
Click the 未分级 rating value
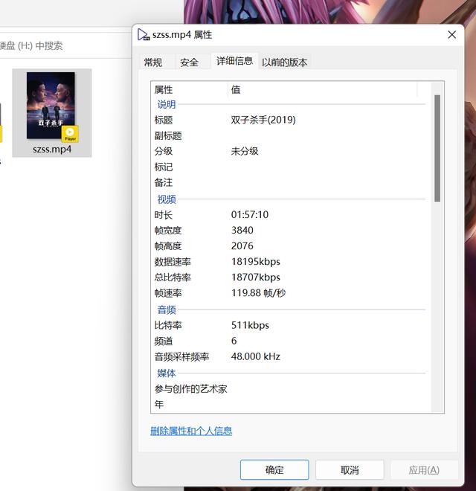245,151
